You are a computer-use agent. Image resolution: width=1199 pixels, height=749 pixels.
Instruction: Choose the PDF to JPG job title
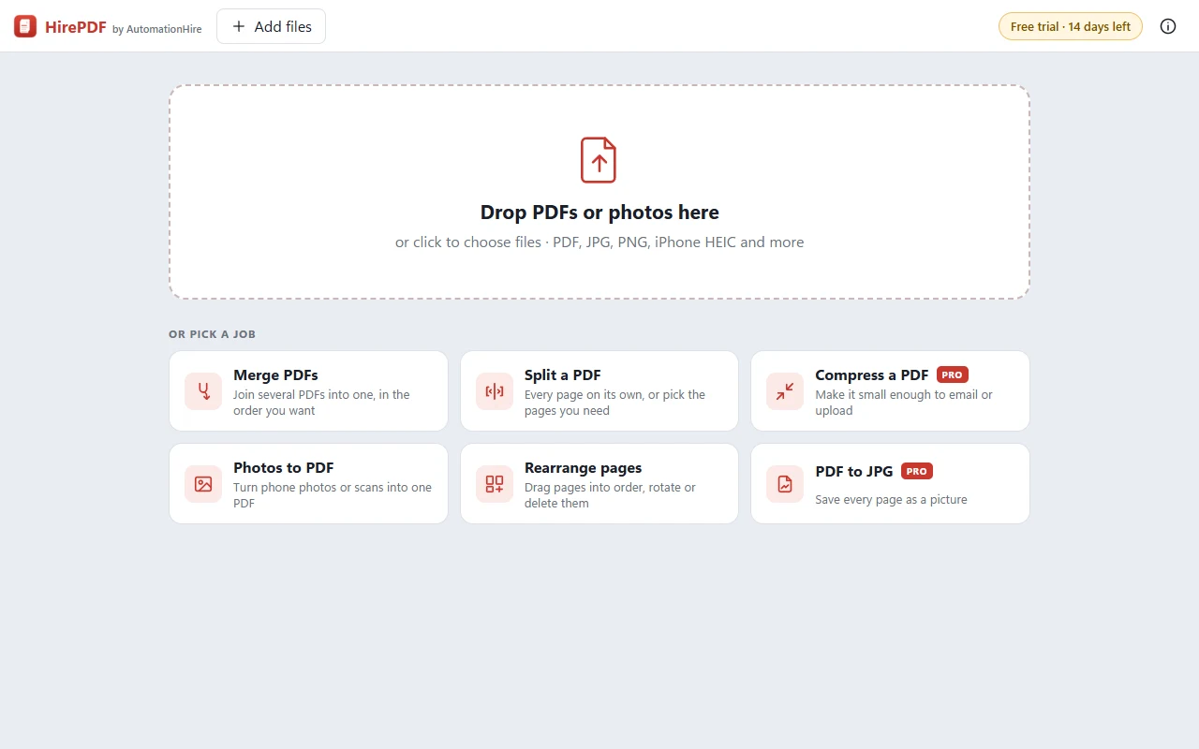click(854, 472)
